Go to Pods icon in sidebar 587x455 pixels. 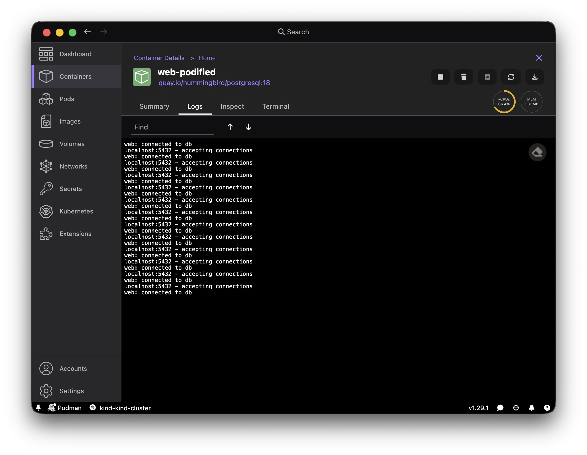pos(46,99)
